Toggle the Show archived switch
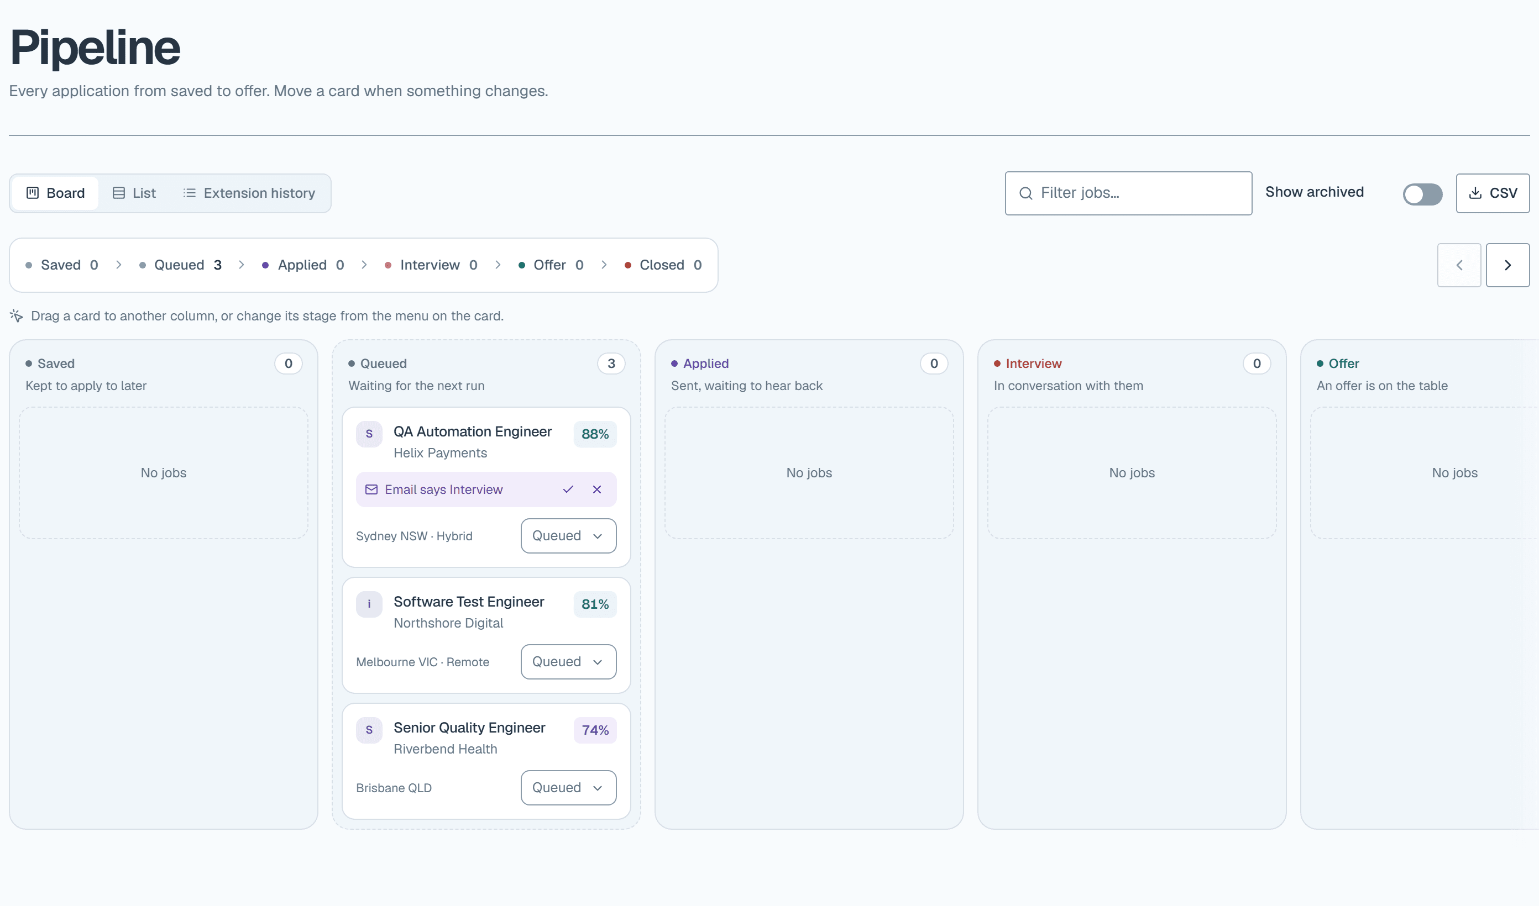This screenshot has height=906, width=1539. [x=1422, y=194]
